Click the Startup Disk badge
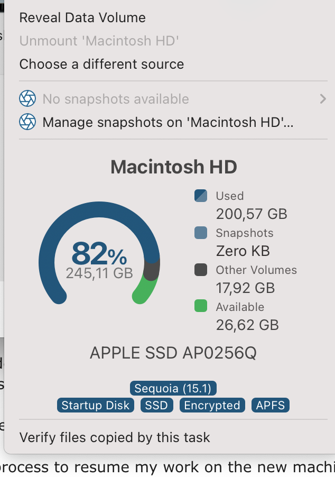Viewport: 335px width, 477px height. 96,405
